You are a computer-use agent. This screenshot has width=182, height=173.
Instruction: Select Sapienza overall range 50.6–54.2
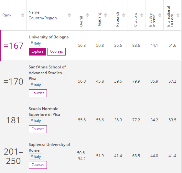tap(82, 156)
